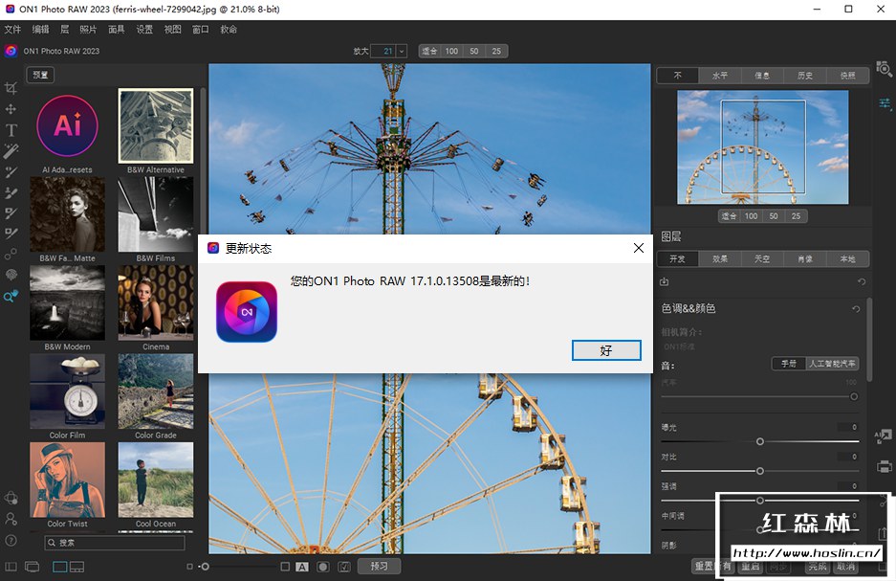This screenshot has height=581, width=896.
Task: Select the magic wand brush tool
Action: click(11, 151)
